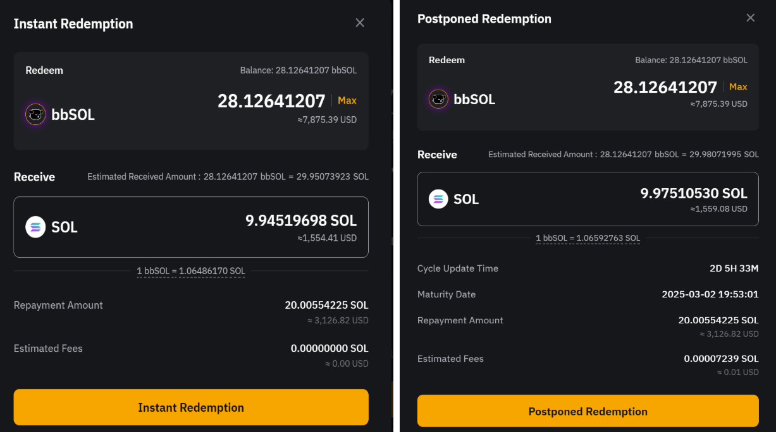The width and height of the screenshot is (776, 432).
Task: Close the Postponed Redemption dialog
Action: tap(750, 18)
